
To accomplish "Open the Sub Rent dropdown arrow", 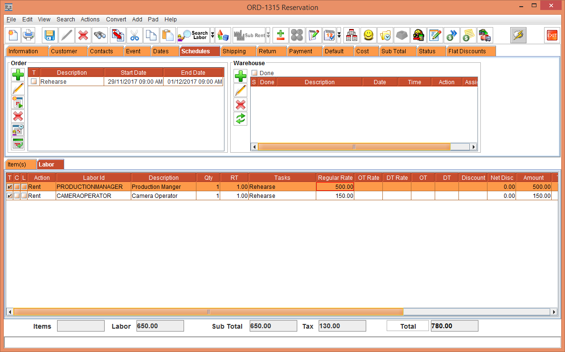I will [267, 35].
